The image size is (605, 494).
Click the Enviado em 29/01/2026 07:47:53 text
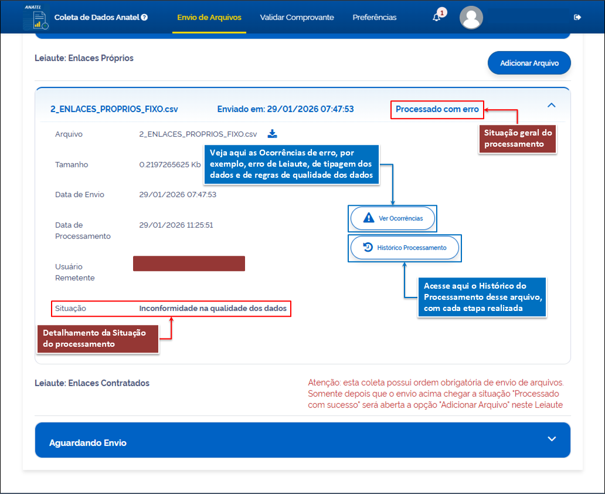285,109
